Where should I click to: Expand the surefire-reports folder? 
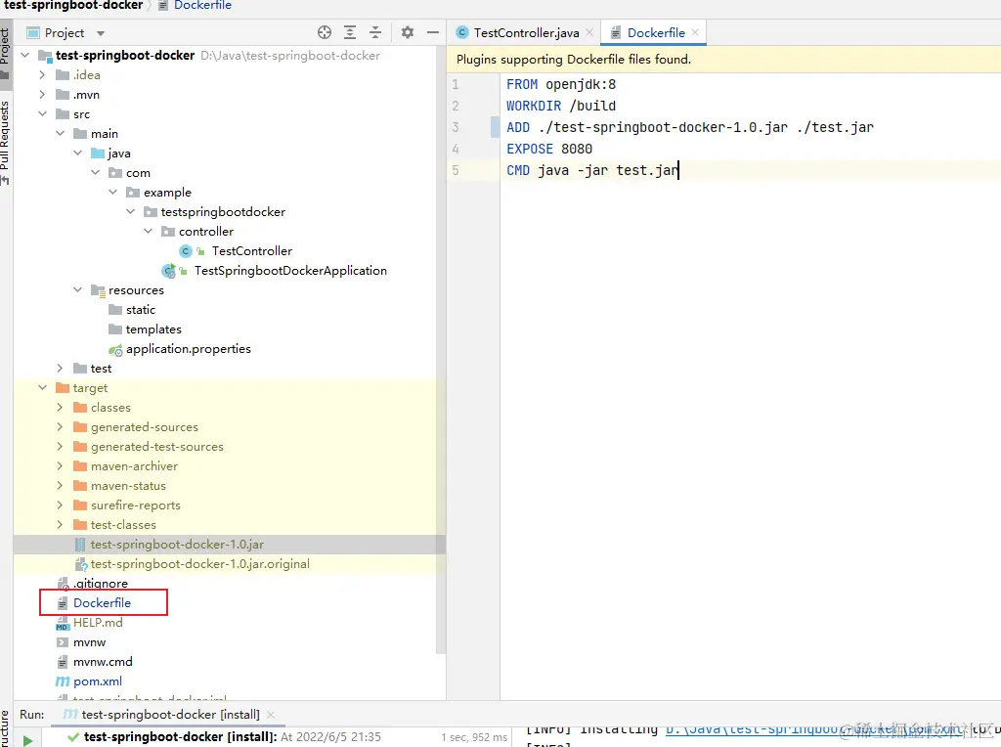point(60,505)
